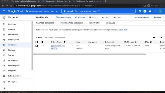Open the notifications badge icon
Viewport: 165px width, 93px height.
(145, 11)
